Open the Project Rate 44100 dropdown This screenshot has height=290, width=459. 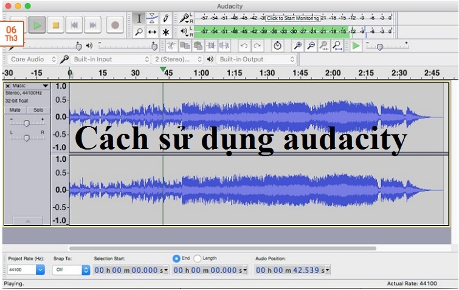point(40,269)
